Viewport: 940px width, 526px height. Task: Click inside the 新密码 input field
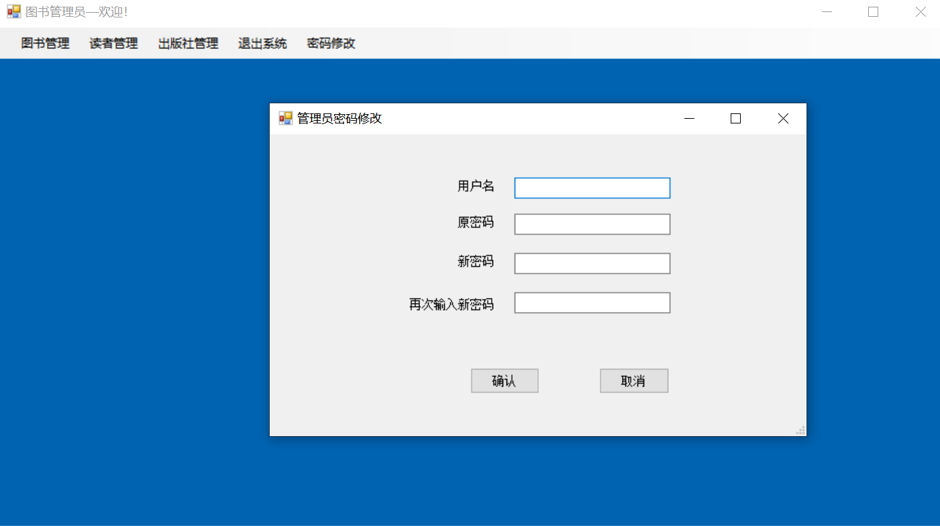click(592, 263)
